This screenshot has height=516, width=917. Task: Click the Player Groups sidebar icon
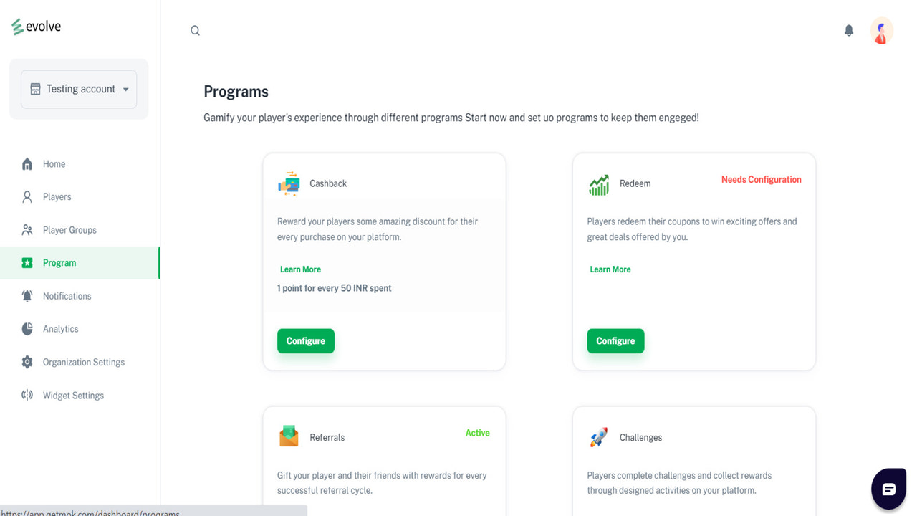(x=27, y=229)
